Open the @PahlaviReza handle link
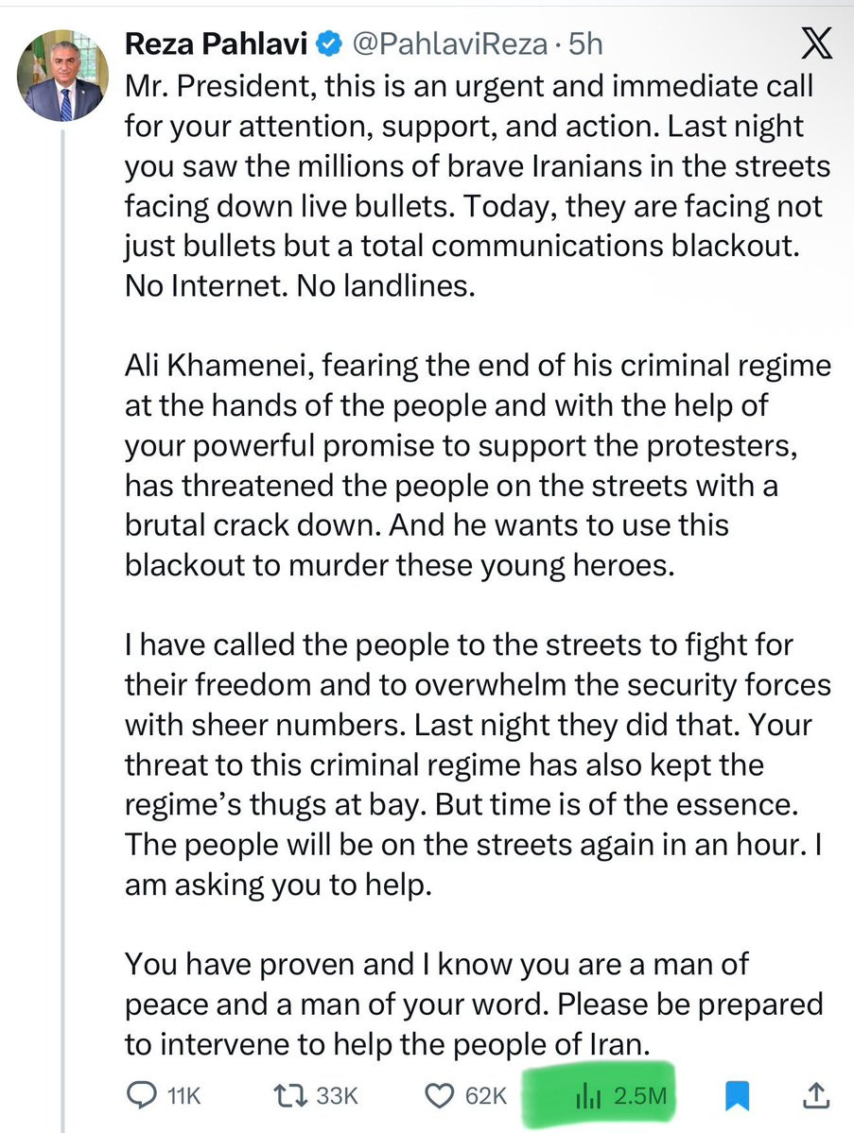The height and width of the screenshot is (1133, 854). [x=449, y=44]
